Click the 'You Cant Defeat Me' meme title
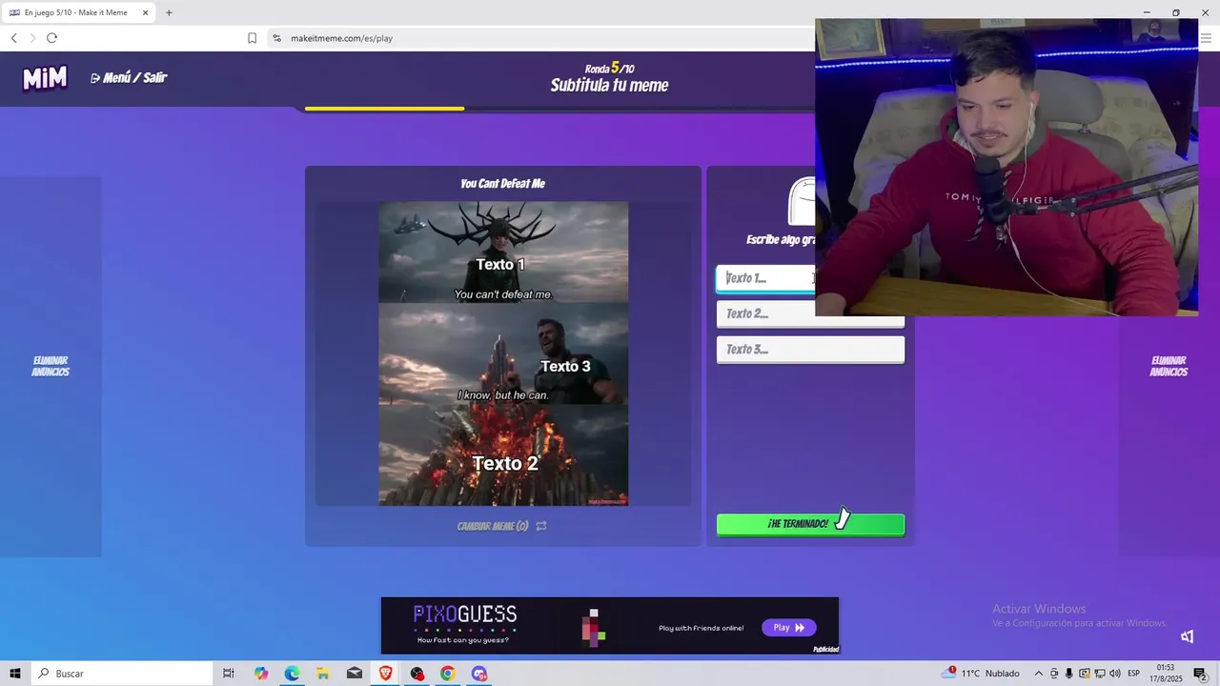Screen dimensions: 1220x686 click(x=502, y=184)
